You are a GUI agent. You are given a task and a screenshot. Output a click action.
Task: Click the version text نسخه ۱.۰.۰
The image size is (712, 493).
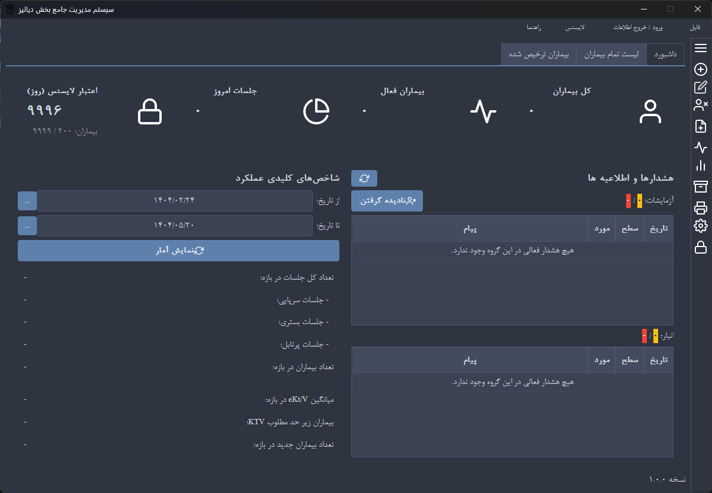pyautogui.click(x=667, y=479)
